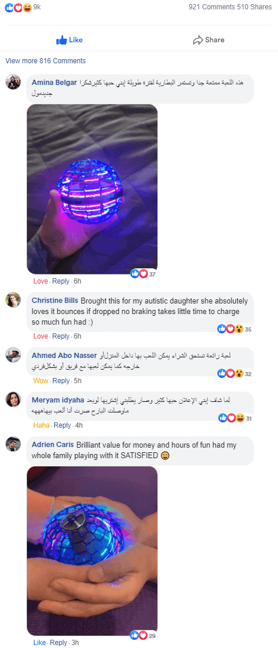This screenshot has height=648, width=278.
Task: Click the thumbs-up Like button
Action: click(x=70, y=40)
